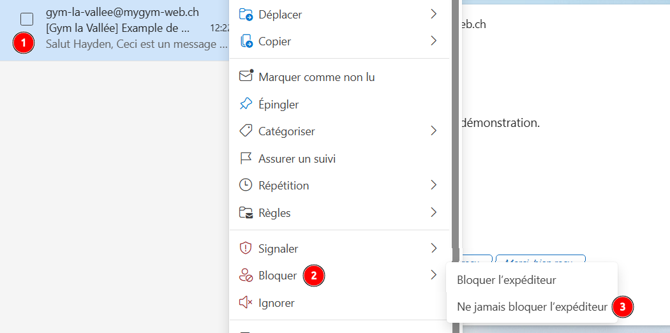The width and height of the screenshot is (670, 333).
Task: Click the Copier copy icon
Action: click(246, 41)
